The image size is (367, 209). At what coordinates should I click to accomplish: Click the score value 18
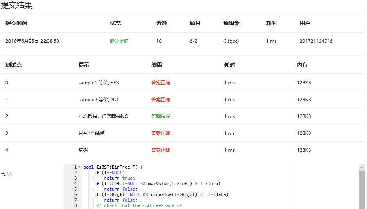[x=159, y=41]
